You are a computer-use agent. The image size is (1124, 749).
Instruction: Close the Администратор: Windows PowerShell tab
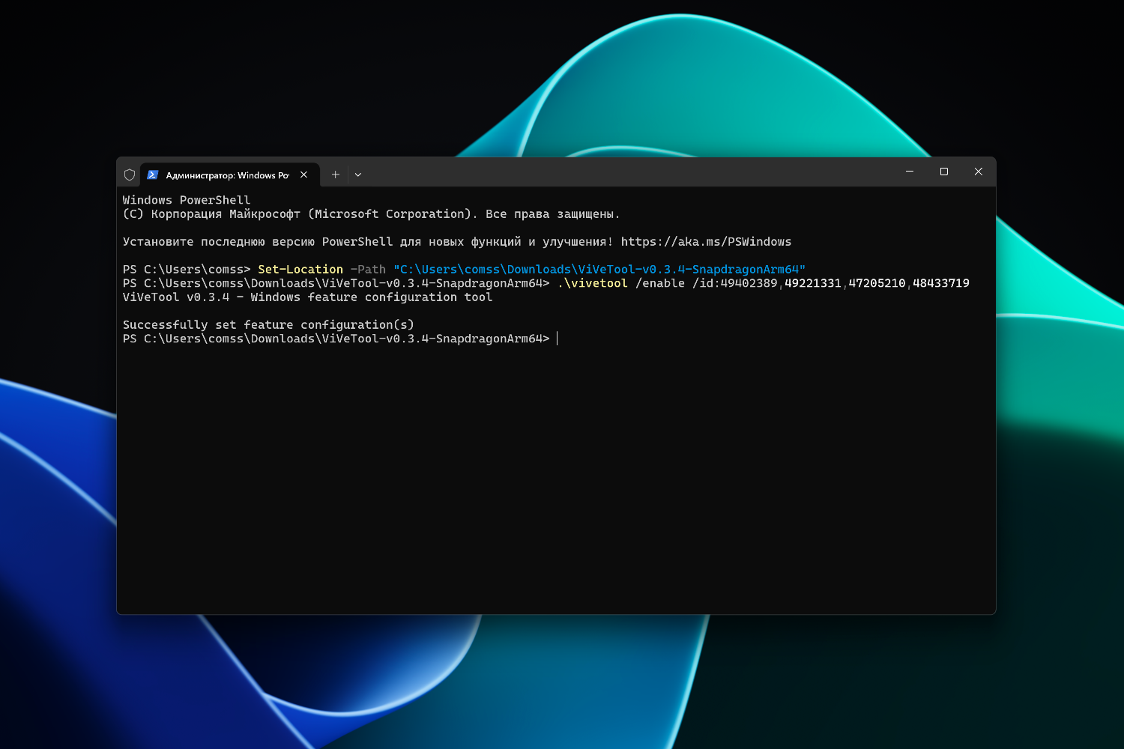(x=303, y=175)
